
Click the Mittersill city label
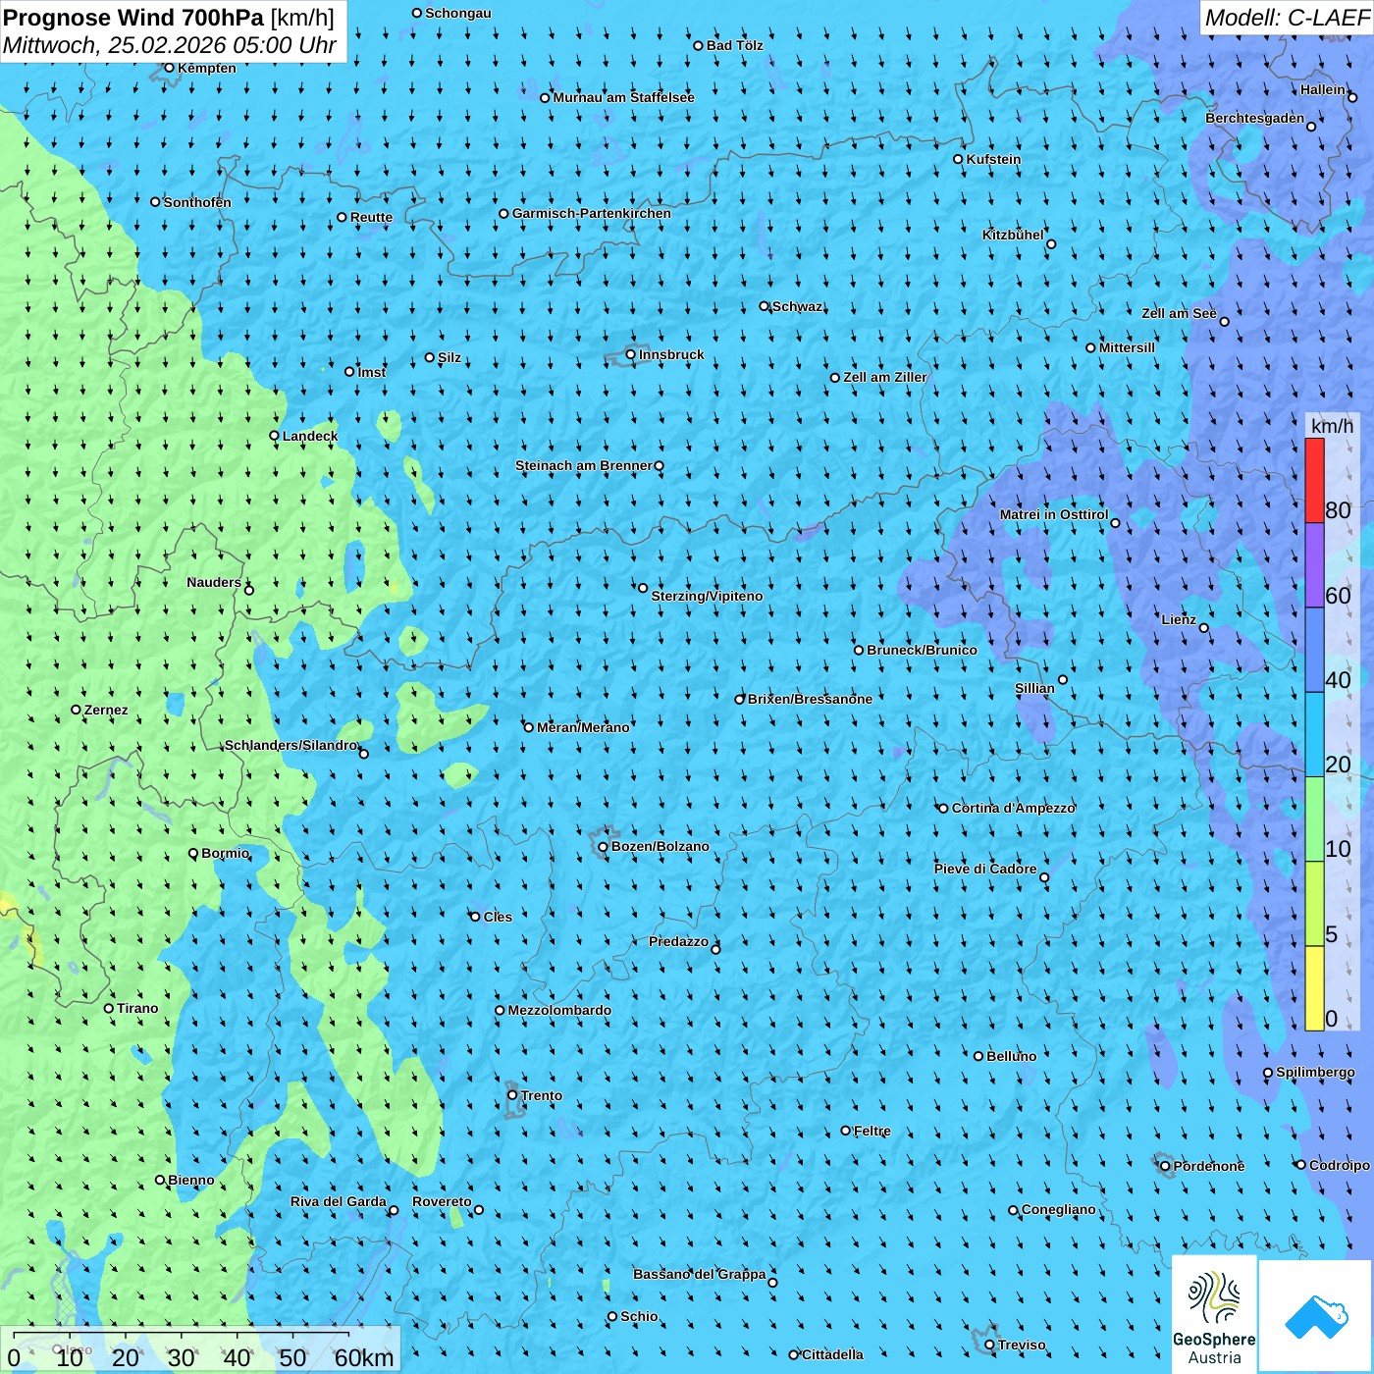tap(1127, 347)
